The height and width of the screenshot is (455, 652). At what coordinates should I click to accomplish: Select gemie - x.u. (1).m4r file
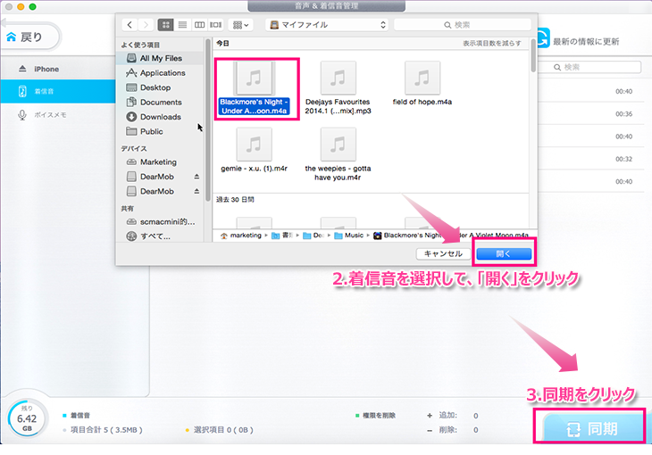[254, 151]
